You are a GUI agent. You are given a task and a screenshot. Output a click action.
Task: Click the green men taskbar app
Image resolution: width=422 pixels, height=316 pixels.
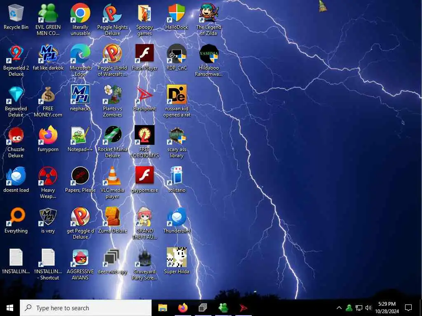tap(223, 308)
